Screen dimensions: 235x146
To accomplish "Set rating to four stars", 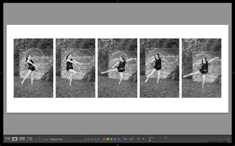I will pyautogui.click(x=95, y=139).
